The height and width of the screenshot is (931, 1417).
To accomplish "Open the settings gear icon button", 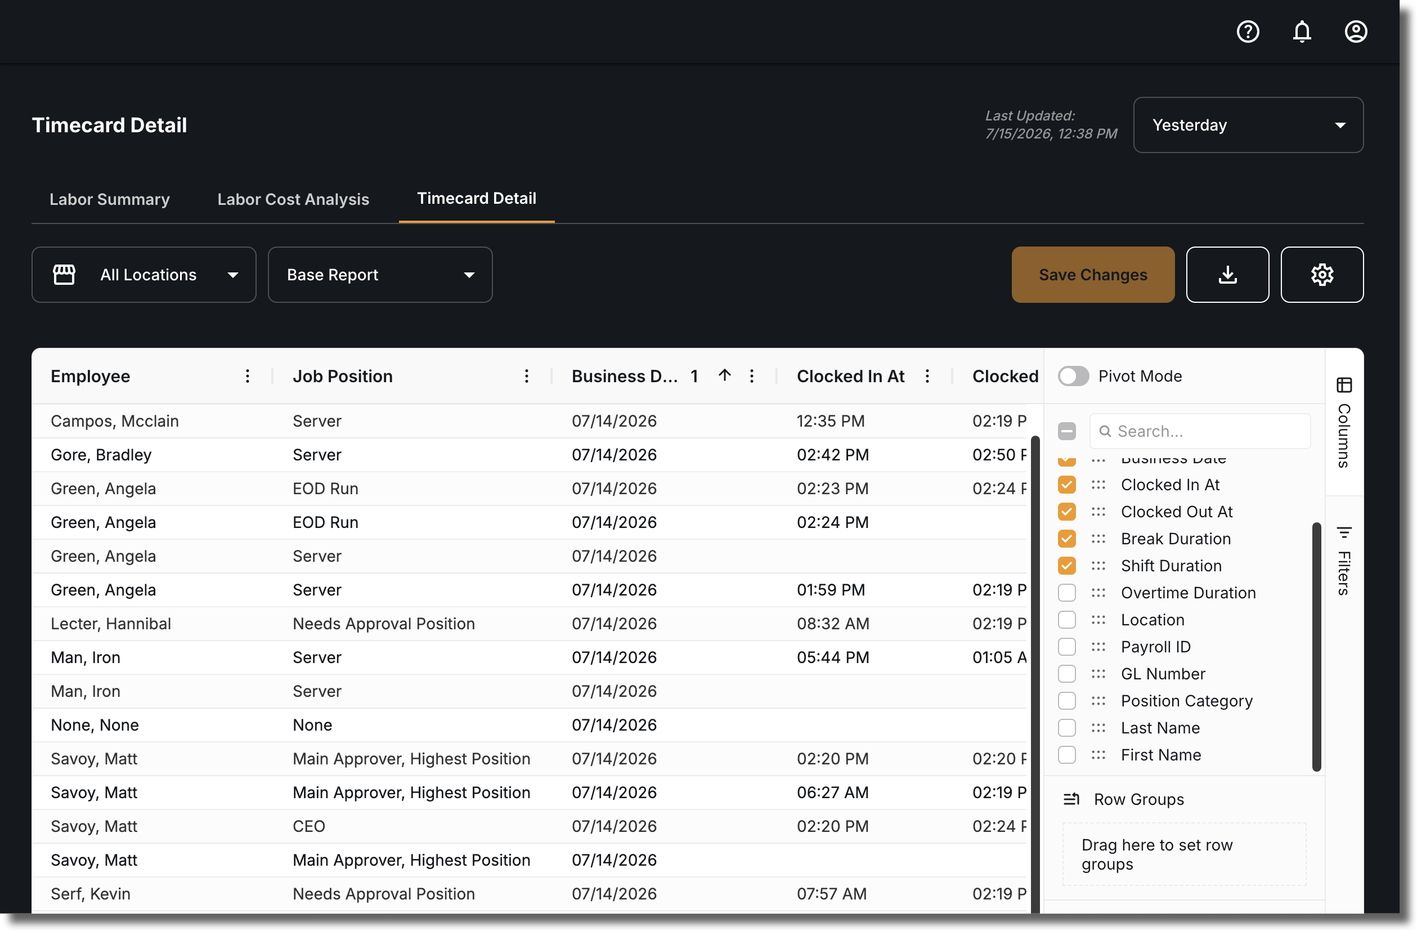I will coord(1322,275).
